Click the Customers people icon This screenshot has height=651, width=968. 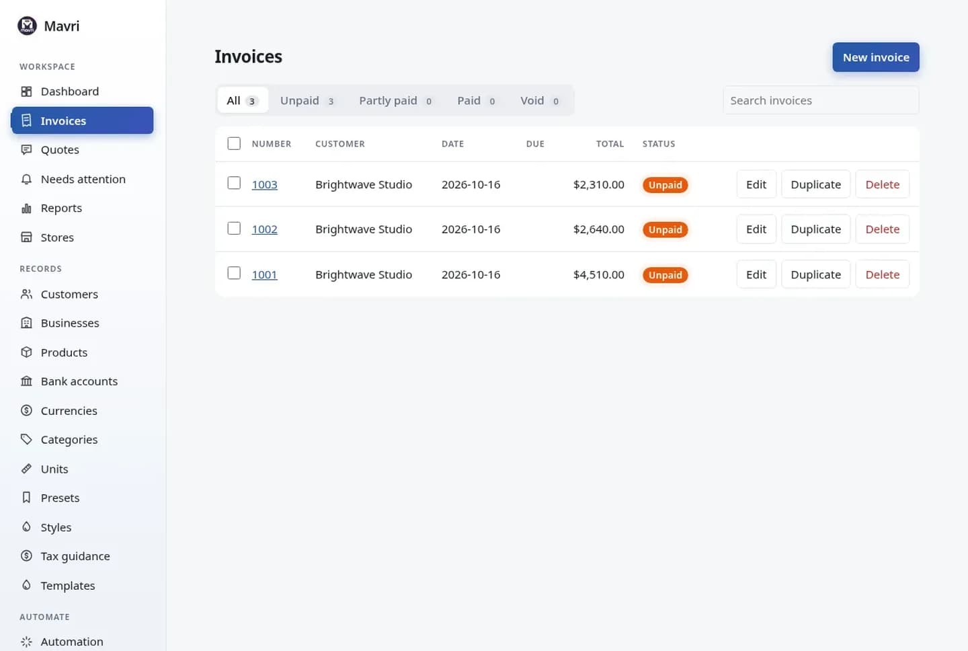(26, 294)
